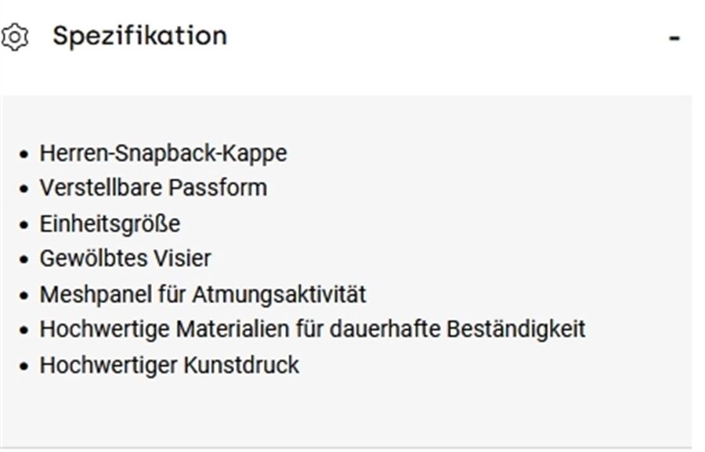Click the word Beständigkeit in the list
The image size is (705, 452).
pos(516,329)
